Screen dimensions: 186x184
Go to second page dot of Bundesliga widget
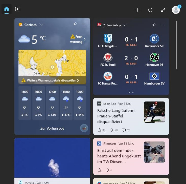point(133,93)
